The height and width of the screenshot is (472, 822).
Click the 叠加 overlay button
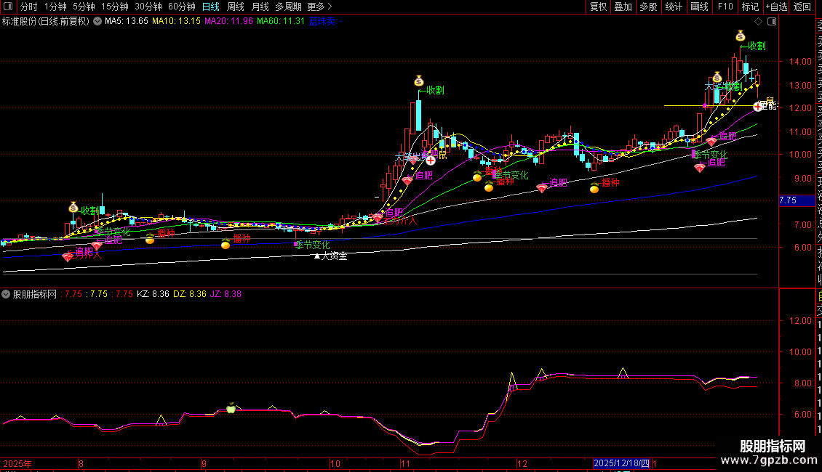point(623,7)
